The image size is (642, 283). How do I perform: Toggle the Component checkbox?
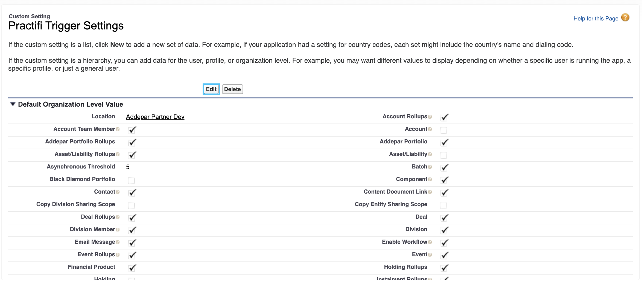click(x=444, y=180)
